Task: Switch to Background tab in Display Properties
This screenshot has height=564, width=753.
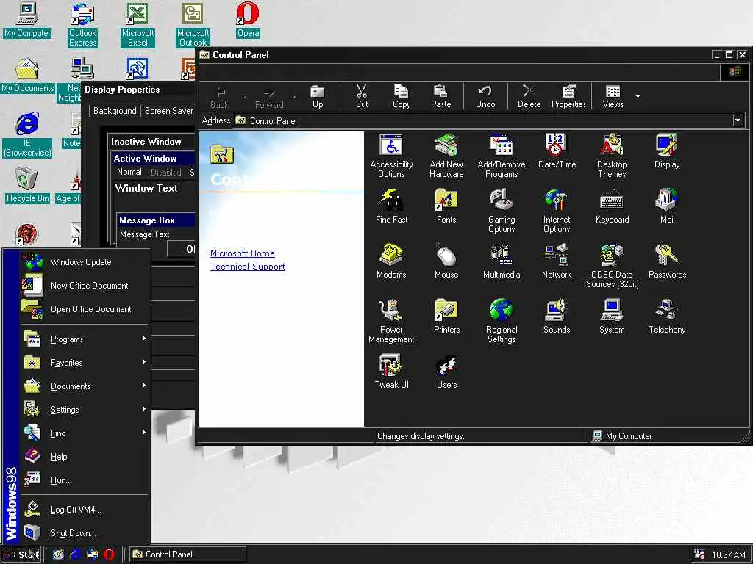Action: point(115,111)
